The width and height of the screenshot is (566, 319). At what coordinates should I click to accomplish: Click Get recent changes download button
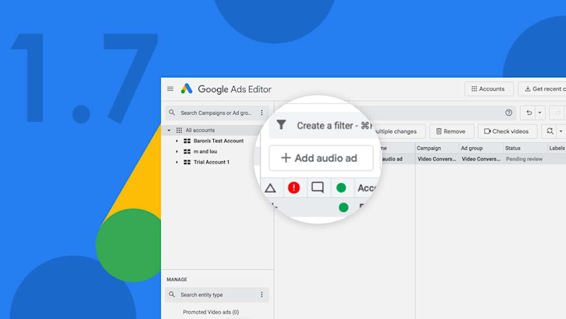click(x=542, y=89)
